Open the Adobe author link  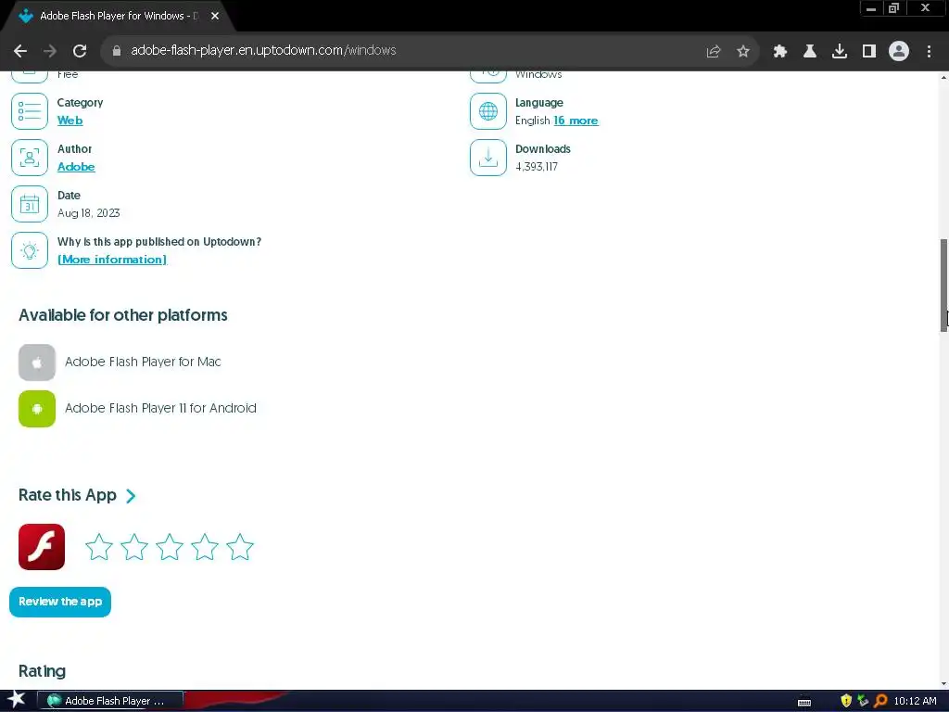pyautogui.click(x=76, y=167)
